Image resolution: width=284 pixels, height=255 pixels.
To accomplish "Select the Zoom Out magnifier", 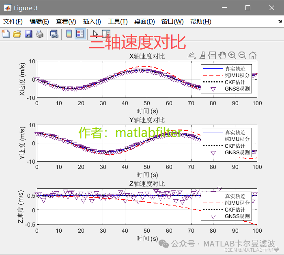I will point(242,56).
